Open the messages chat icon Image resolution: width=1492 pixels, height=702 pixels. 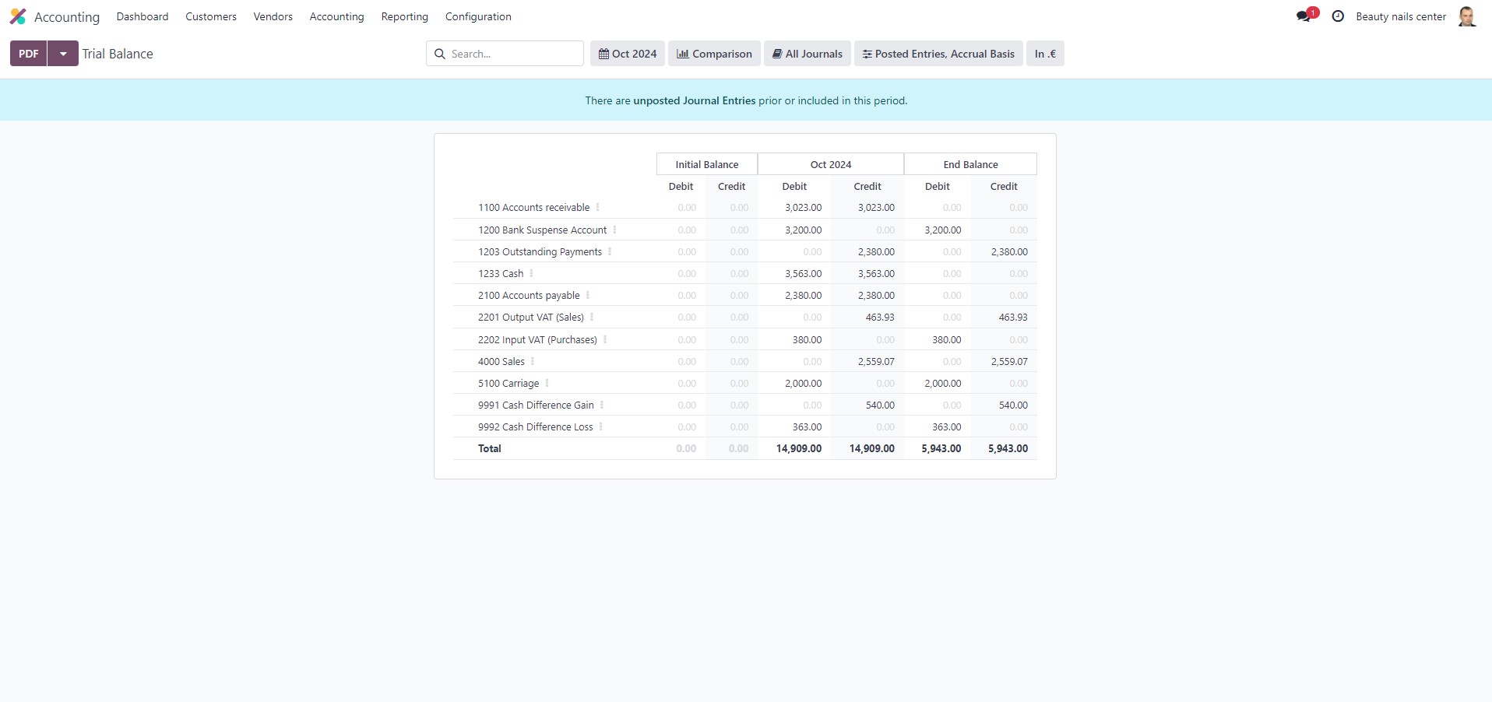point(1304,16)
